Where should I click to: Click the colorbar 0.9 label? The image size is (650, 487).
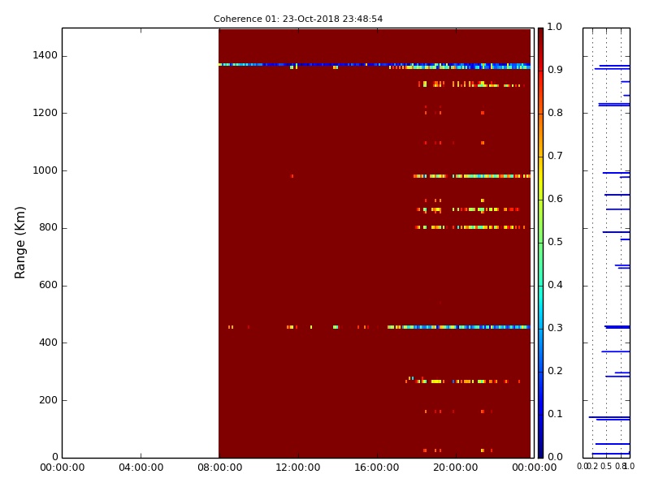pos(555,70)
